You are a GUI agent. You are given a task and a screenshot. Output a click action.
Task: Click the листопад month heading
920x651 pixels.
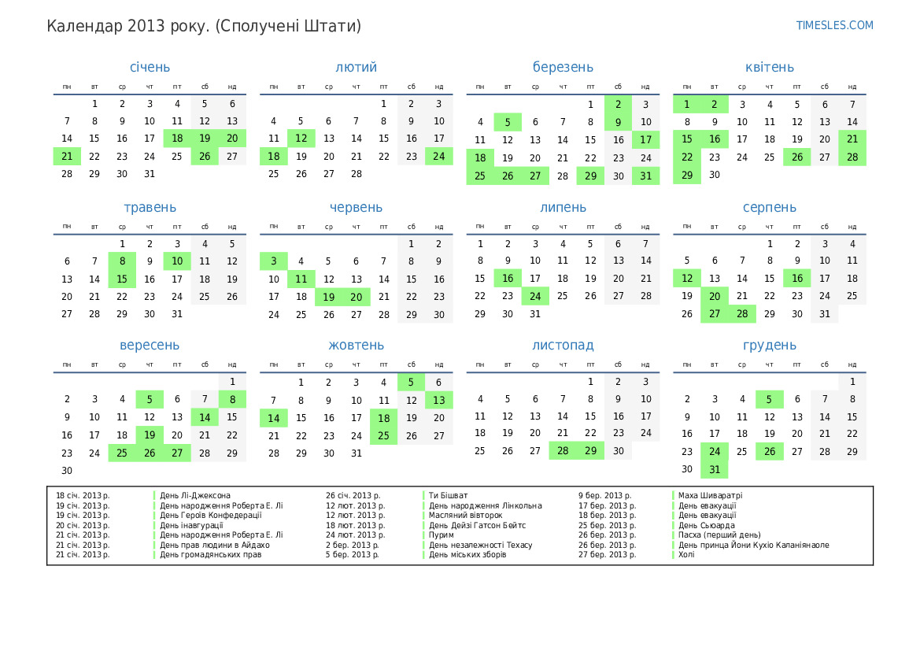coord(563,345)
